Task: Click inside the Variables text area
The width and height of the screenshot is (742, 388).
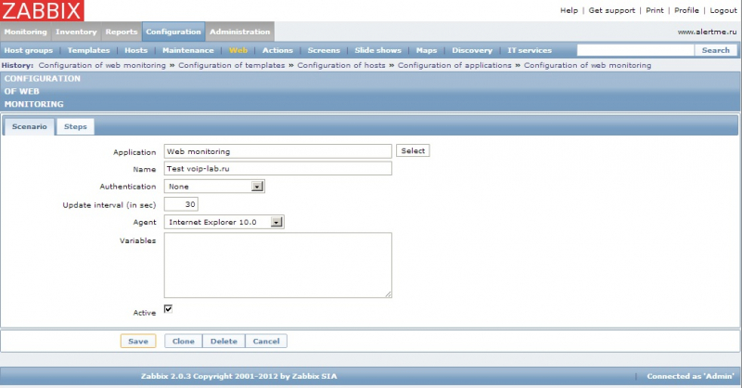Action: pyautogui.click(x=277, y=265)
